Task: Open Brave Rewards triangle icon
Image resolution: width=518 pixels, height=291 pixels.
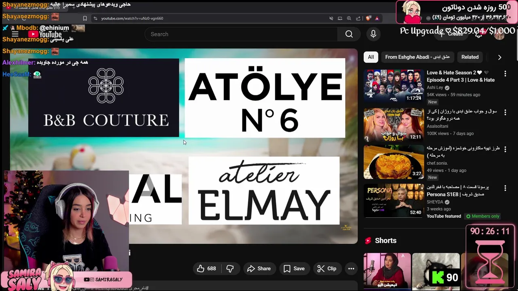Action: coord(377,18)
